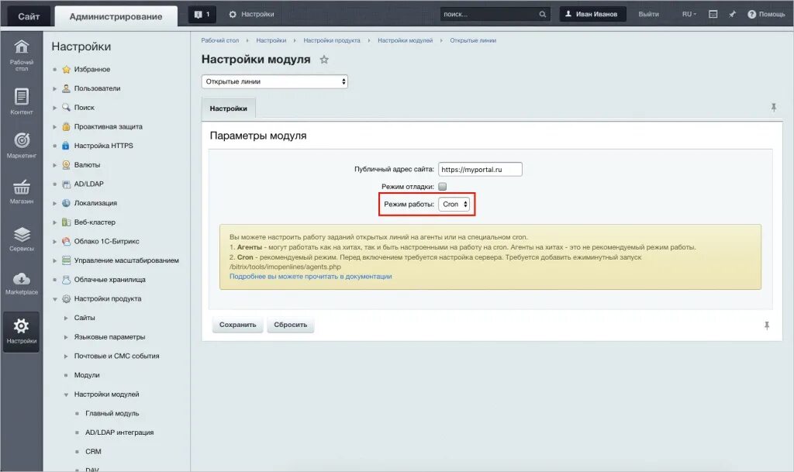The width and height of the screenshot is (794, 472).
Task: Open the Маркетинг sidebar section
Action: [21, 145]
